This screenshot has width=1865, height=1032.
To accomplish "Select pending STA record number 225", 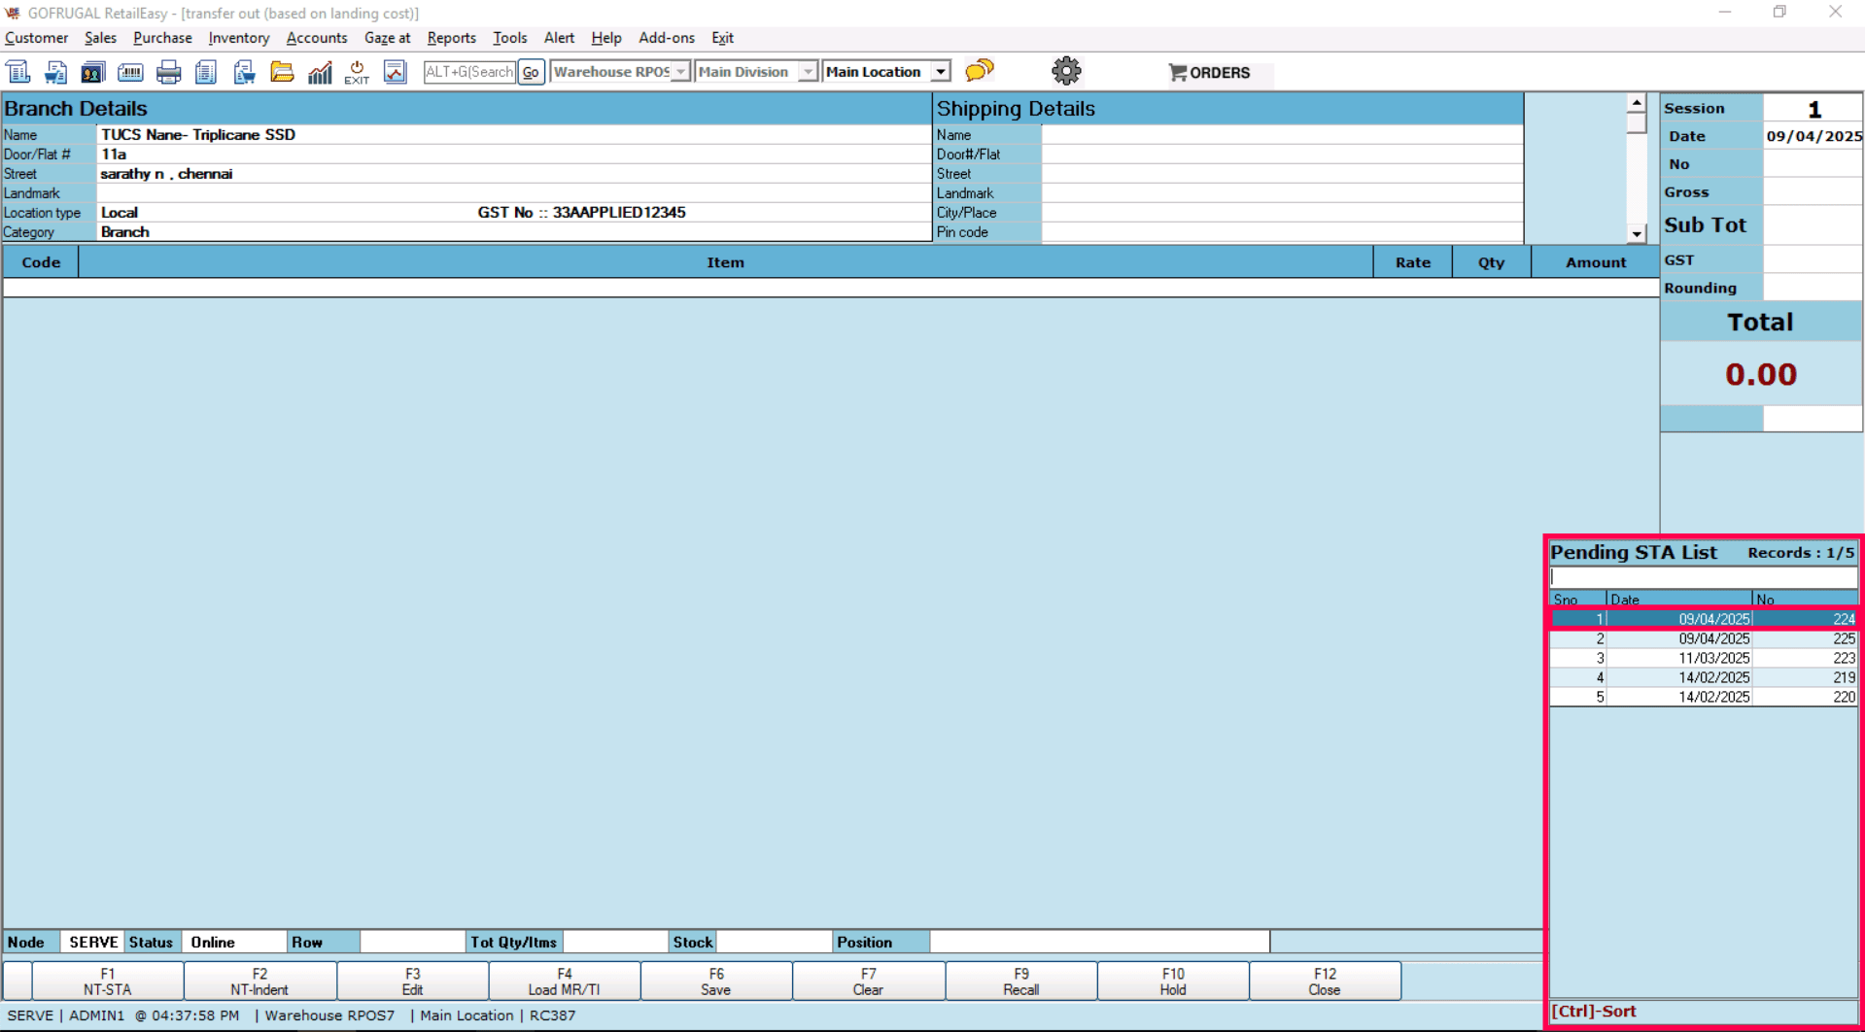I will (x=1703, y=638).
